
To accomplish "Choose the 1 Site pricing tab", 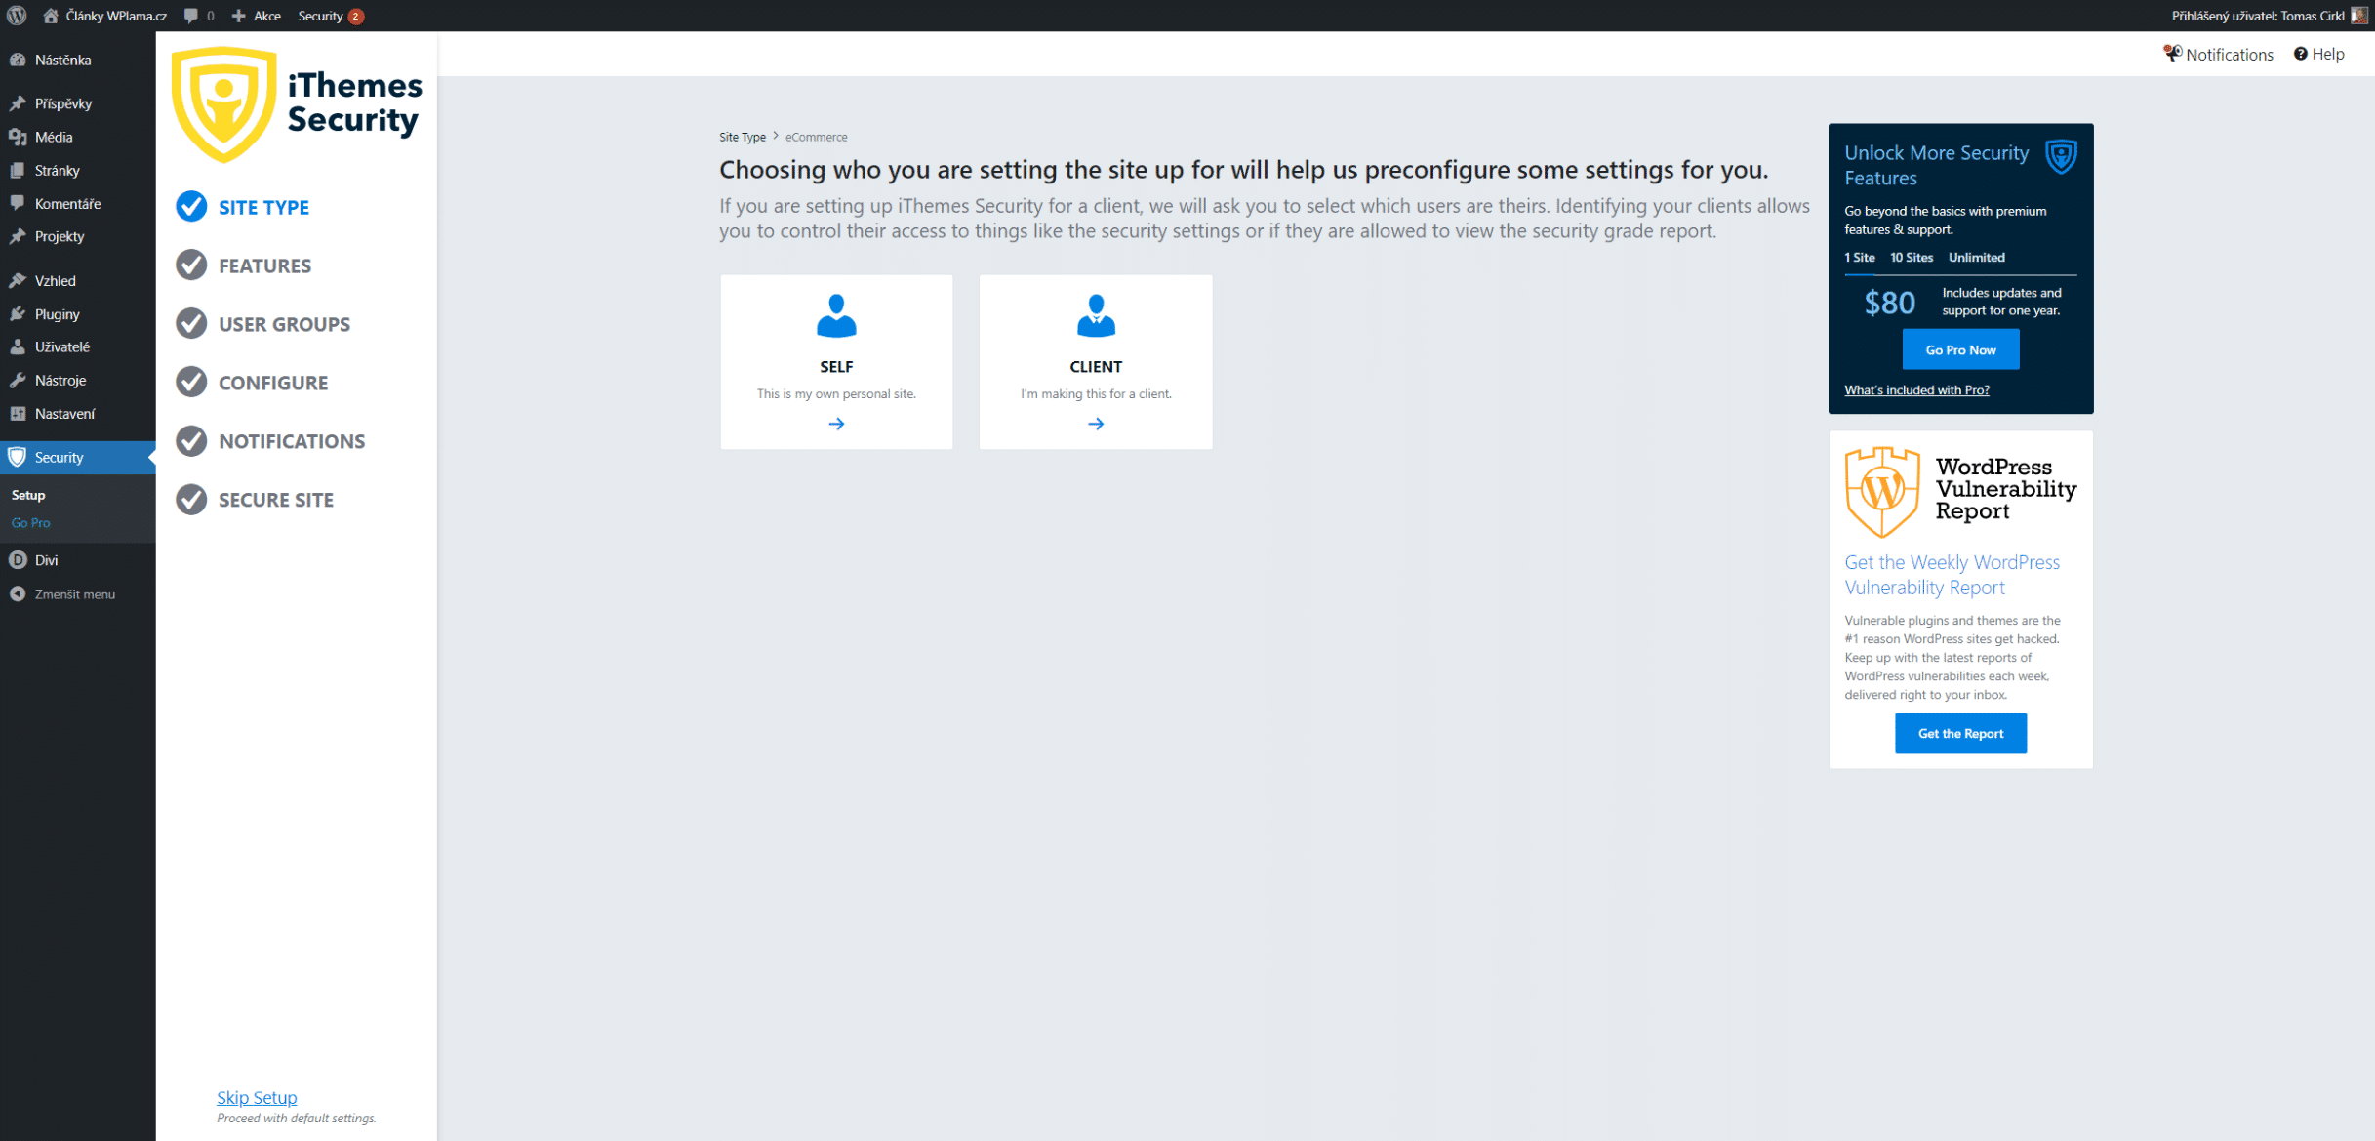I will click(x=1860, y=258).
